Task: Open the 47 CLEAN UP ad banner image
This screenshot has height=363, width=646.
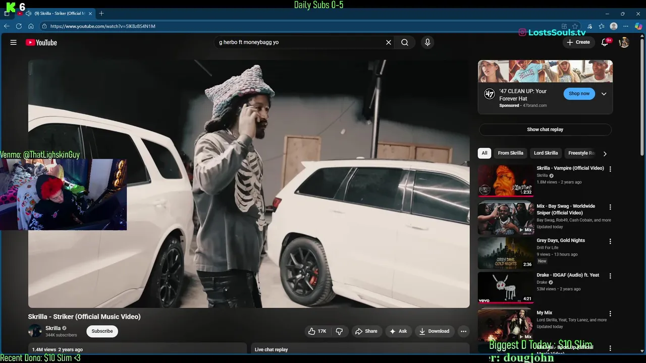Action: tap(545, 71)
